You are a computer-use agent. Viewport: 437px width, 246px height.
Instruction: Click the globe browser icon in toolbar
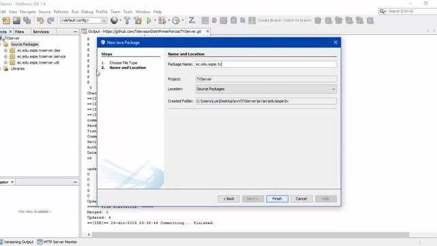[x=114, y=20]
